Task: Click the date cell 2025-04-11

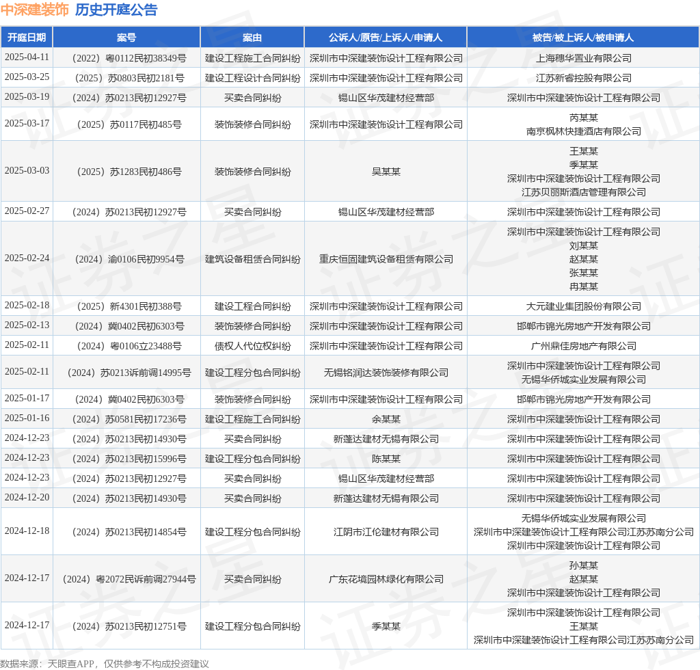Action: 27,57
